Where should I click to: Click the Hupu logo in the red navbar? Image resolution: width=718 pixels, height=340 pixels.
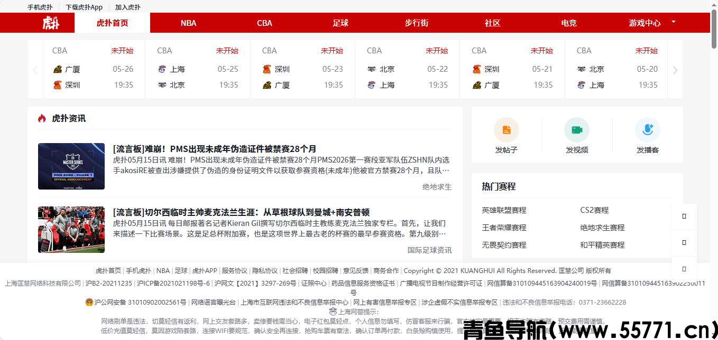[51, 23]
